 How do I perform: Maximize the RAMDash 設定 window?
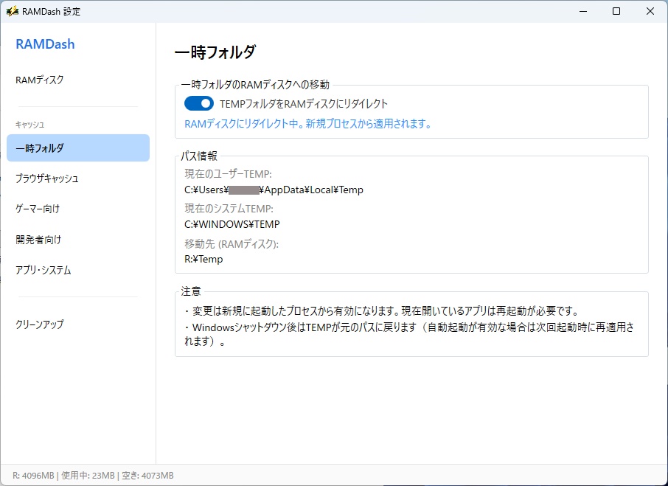(x=616, y=11)
